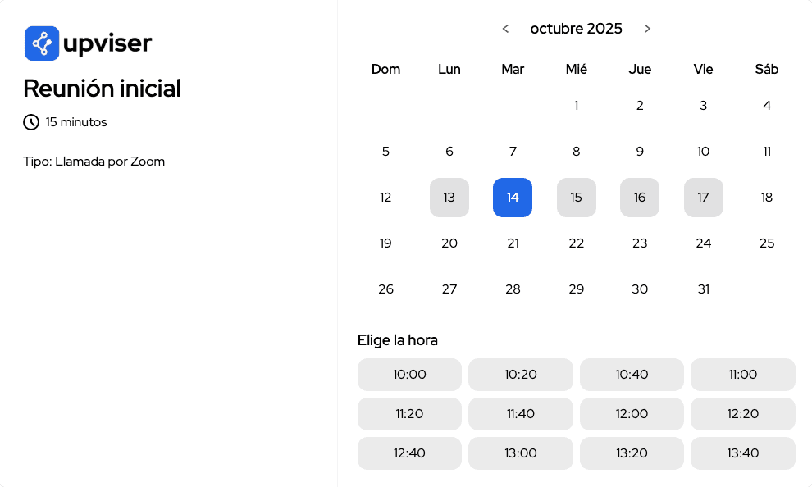Go to previous month with left arrow
812x487 pixels.
(x=506, y=29)
